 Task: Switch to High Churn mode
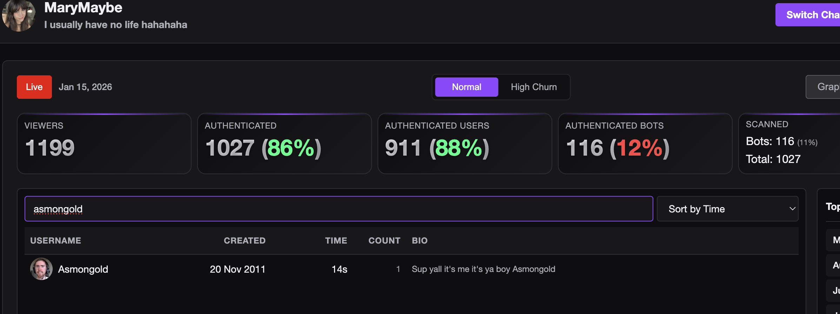pyautogui.click(x=534, y=87)
